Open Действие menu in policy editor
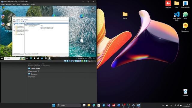This screenshot has height=108, width=192. (18, 19)
